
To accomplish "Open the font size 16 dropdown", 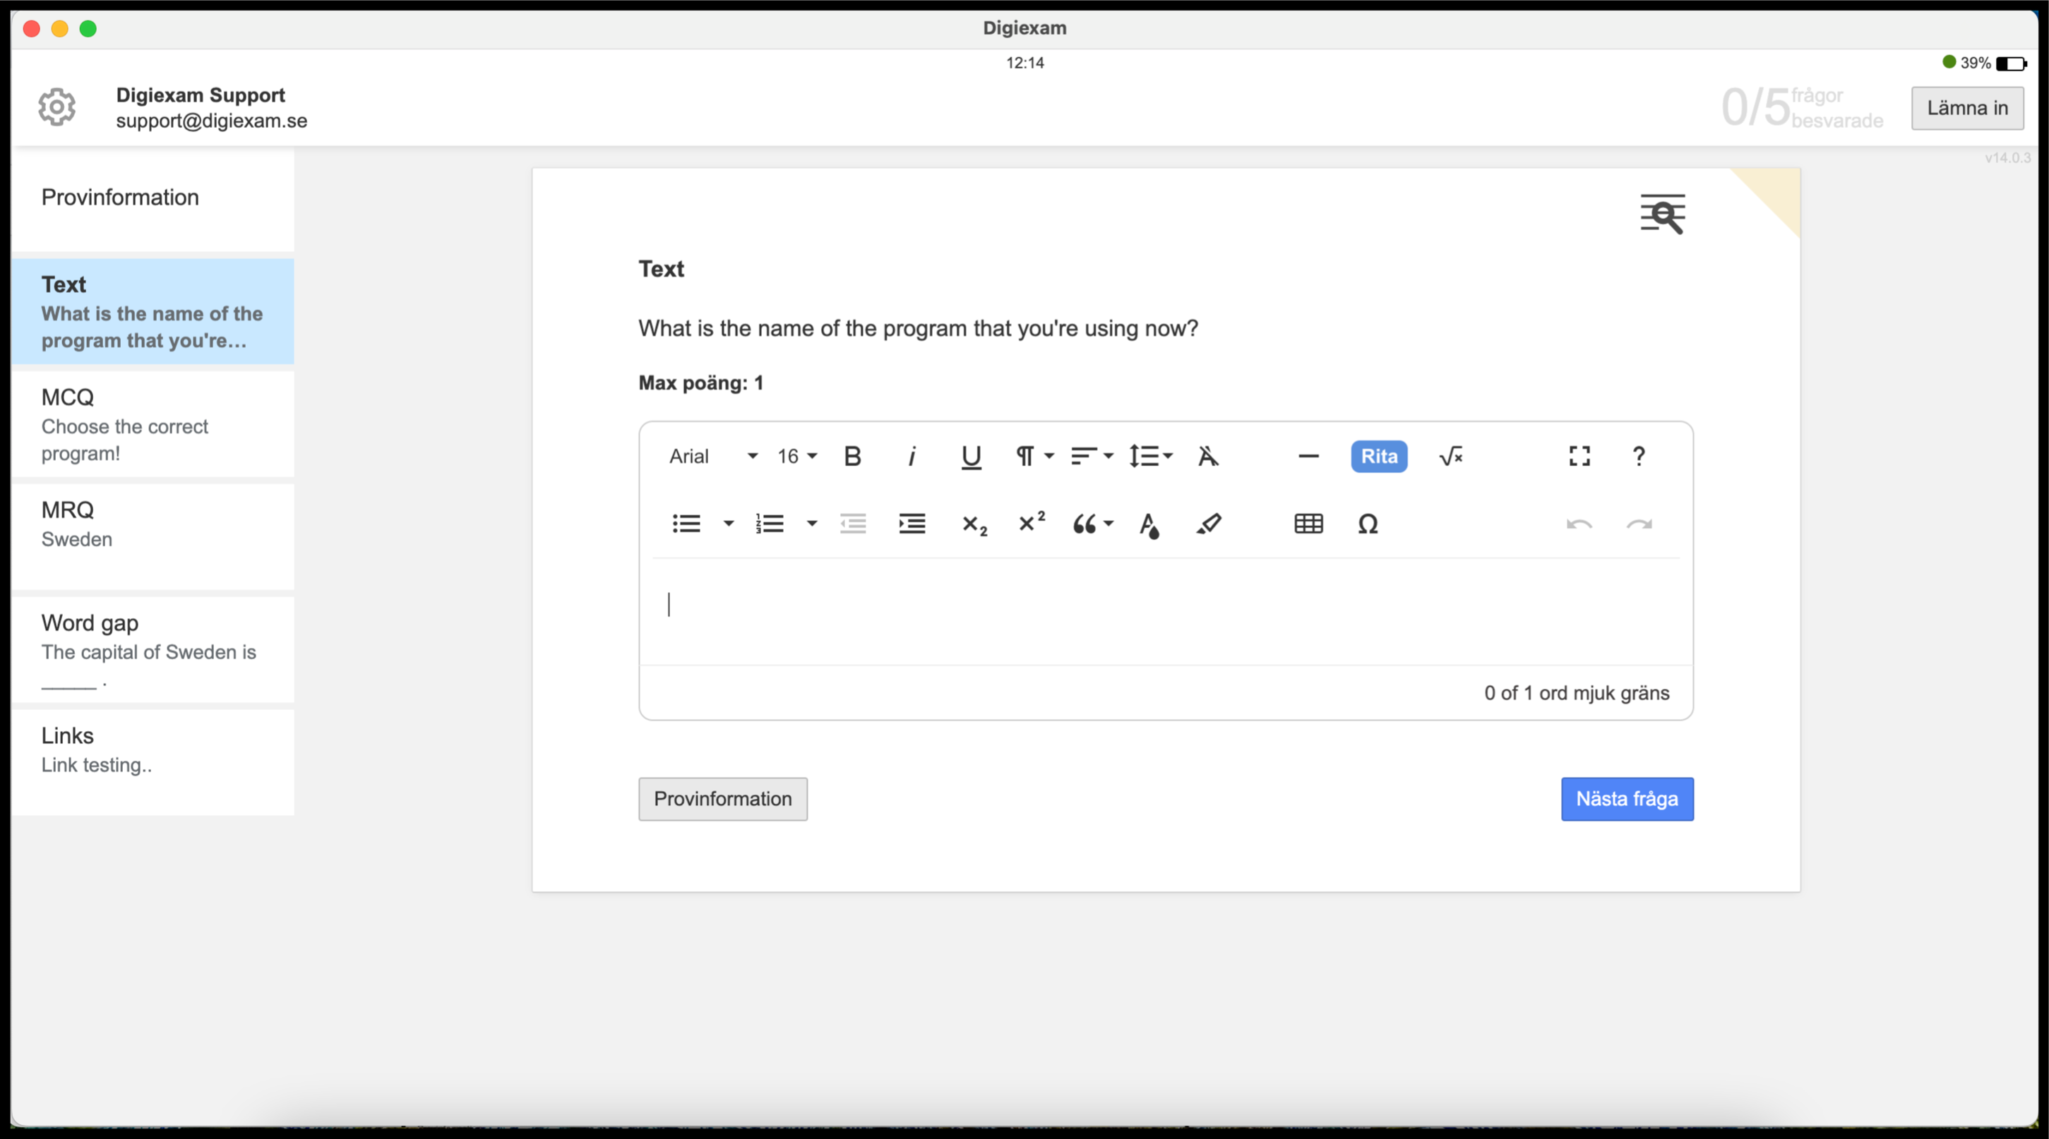I will point(797,457).
